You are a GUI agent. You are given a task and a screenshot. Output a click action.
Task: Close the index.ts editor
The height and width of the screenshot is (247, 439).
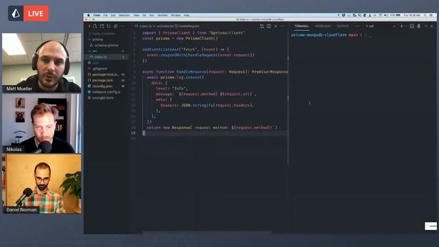tap(276, 26)
